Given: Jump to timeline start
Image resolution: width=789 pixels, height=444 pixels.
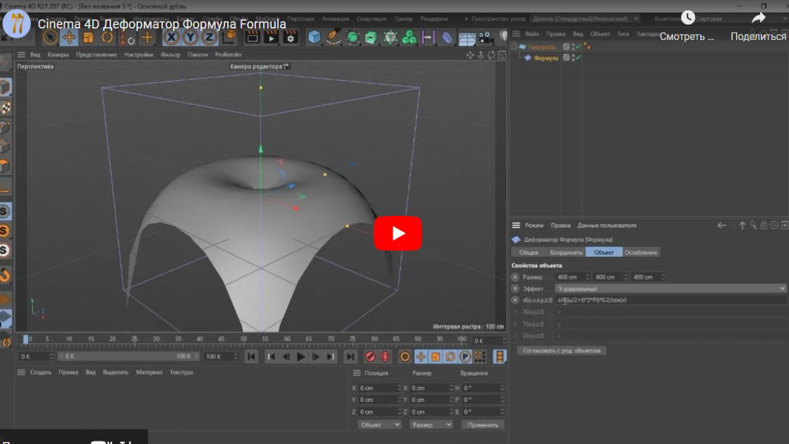Looking at the screenshot, I should tap(251, 356).
